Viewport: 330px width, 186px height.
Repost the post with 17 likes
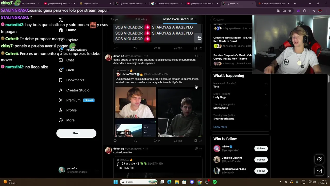[135, 141]
